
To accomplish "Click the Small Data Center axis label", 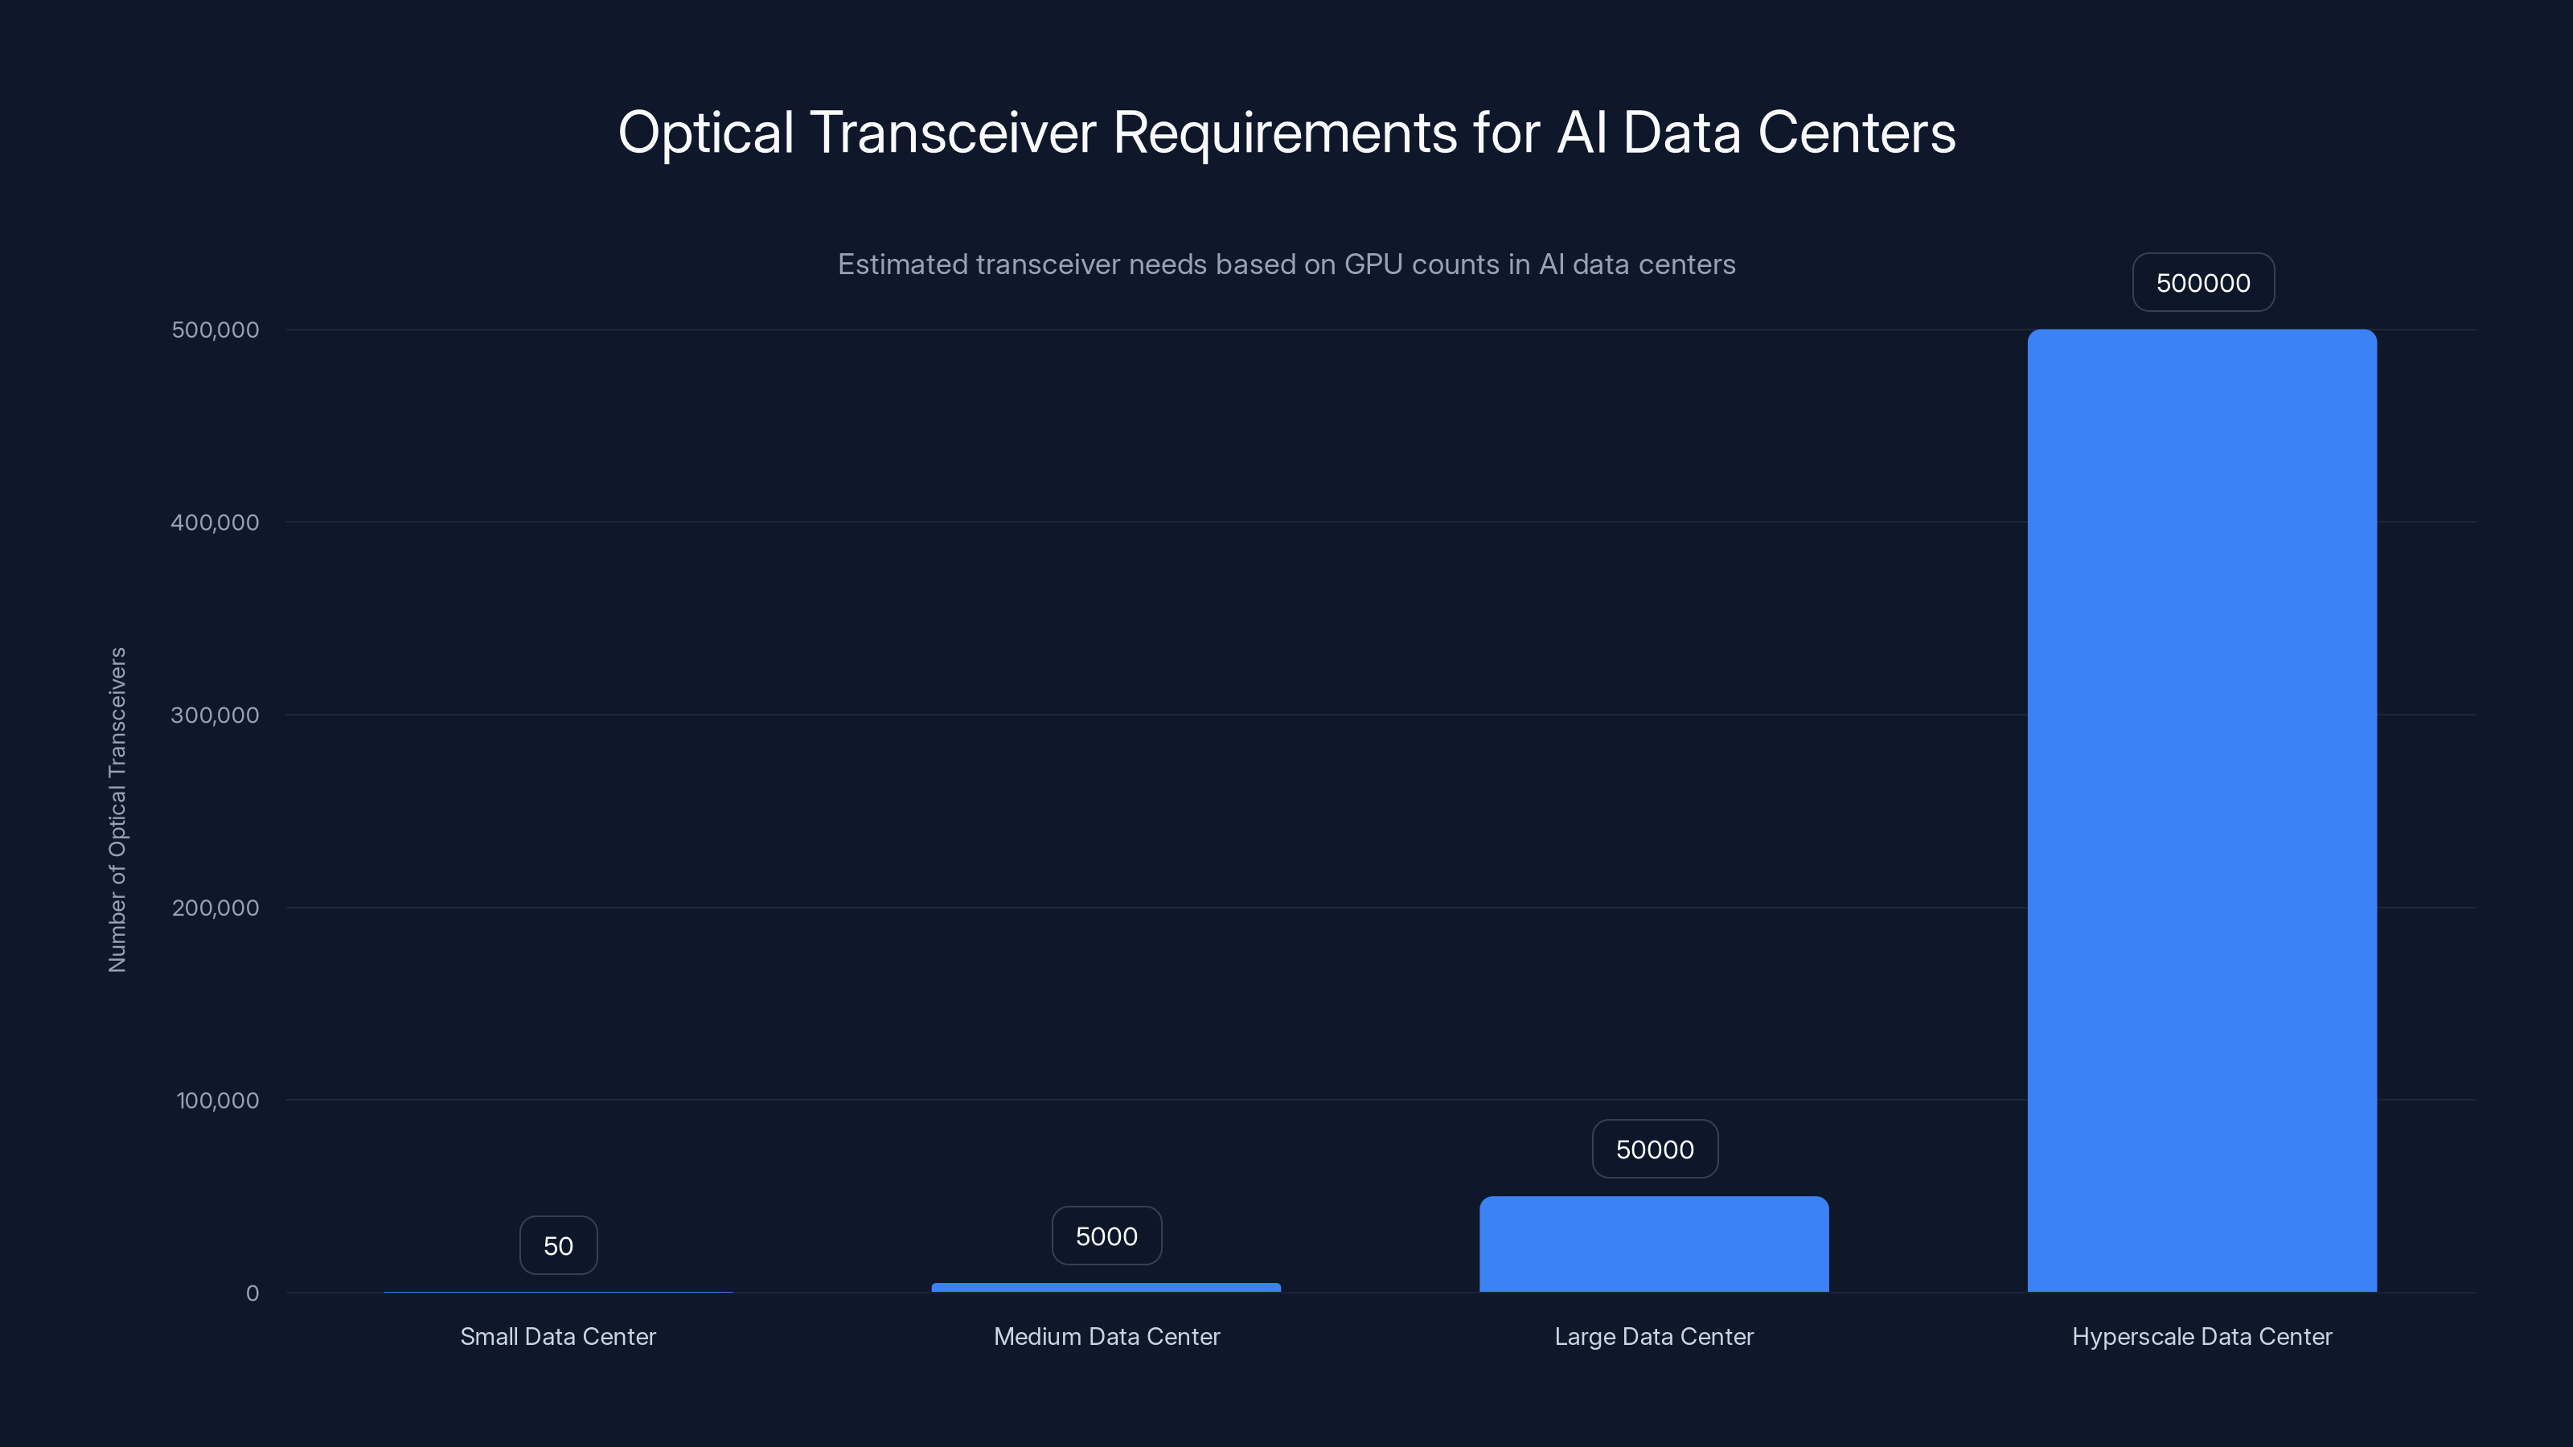I will [x=557, y=1336].
